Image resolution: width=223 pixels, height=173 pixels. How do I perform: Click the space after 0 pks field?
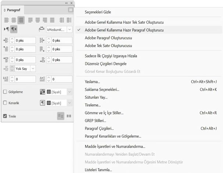coord(62,60)
